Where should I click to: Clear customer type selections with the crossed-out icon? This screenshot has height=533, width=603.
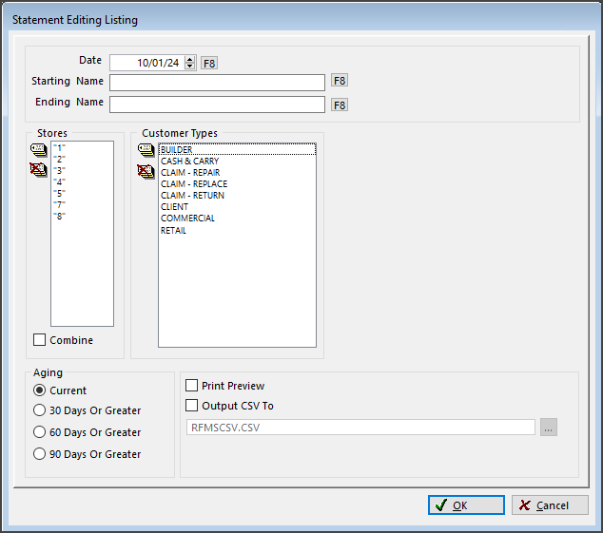[x=146, y=171]
